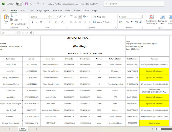
Task: Click the Orientation text angle icon
Action: 84,16
